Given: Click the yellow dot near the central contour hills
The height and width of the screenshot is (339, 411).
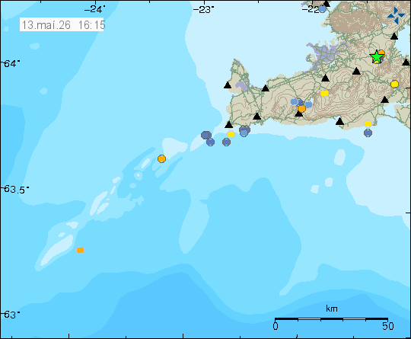Looking at the screenshot, I should point(324,93).
